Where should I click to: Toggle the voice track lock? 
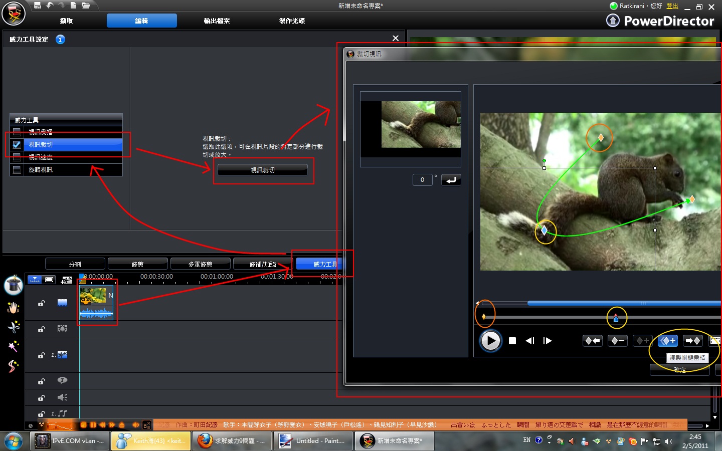42,398
